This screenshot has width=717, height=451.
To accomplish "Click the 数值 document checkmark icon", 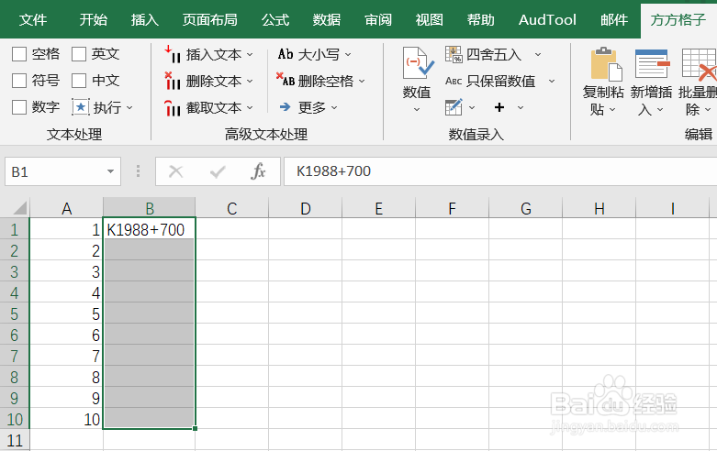I will pos(417,64).
